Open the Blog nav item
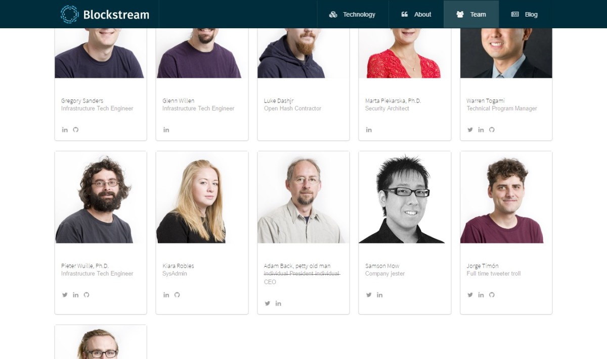Screen dimensions: 607x359 525,14
